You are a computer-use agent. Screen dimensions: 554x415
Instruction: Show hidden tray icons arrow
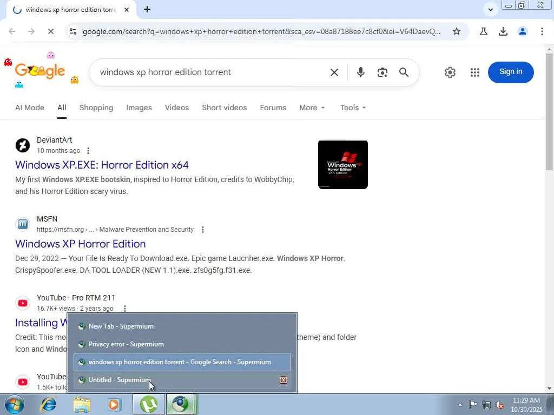coord(460,405)
